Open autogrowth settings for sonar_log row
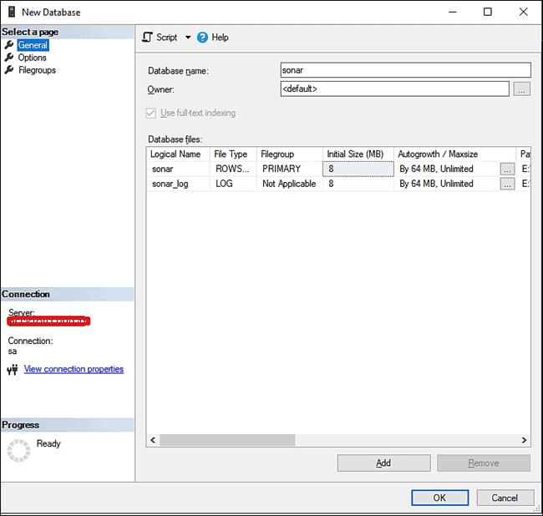The width and height of the screenshot is (543, 516). 507,185
